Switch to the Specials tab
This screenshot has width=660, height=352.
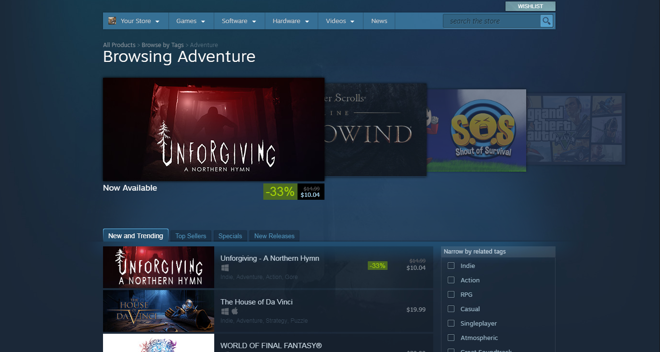(230, 236)
